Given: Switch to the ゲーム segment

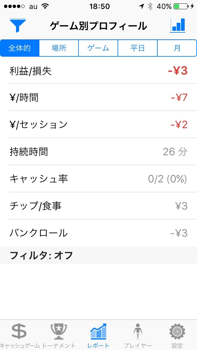Looking at the screenshot, I should [x=98, y=48].
